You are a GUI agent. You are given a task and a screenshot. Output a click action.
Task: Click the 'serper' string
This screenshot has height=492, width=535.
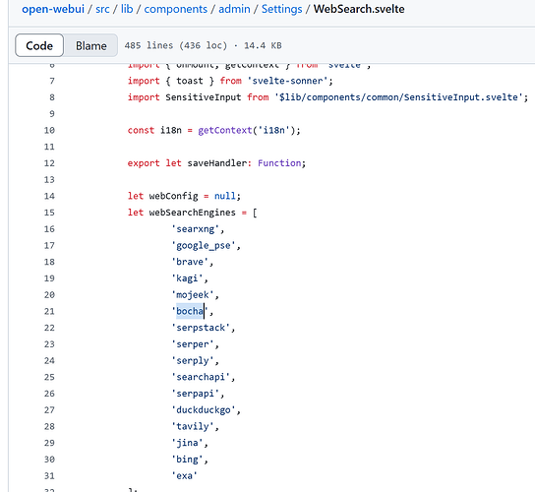click(x=193, y=344)
